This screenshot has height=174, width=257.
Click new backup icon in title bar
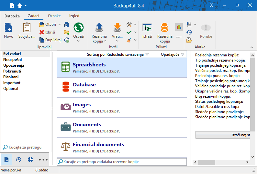(12, 5)
